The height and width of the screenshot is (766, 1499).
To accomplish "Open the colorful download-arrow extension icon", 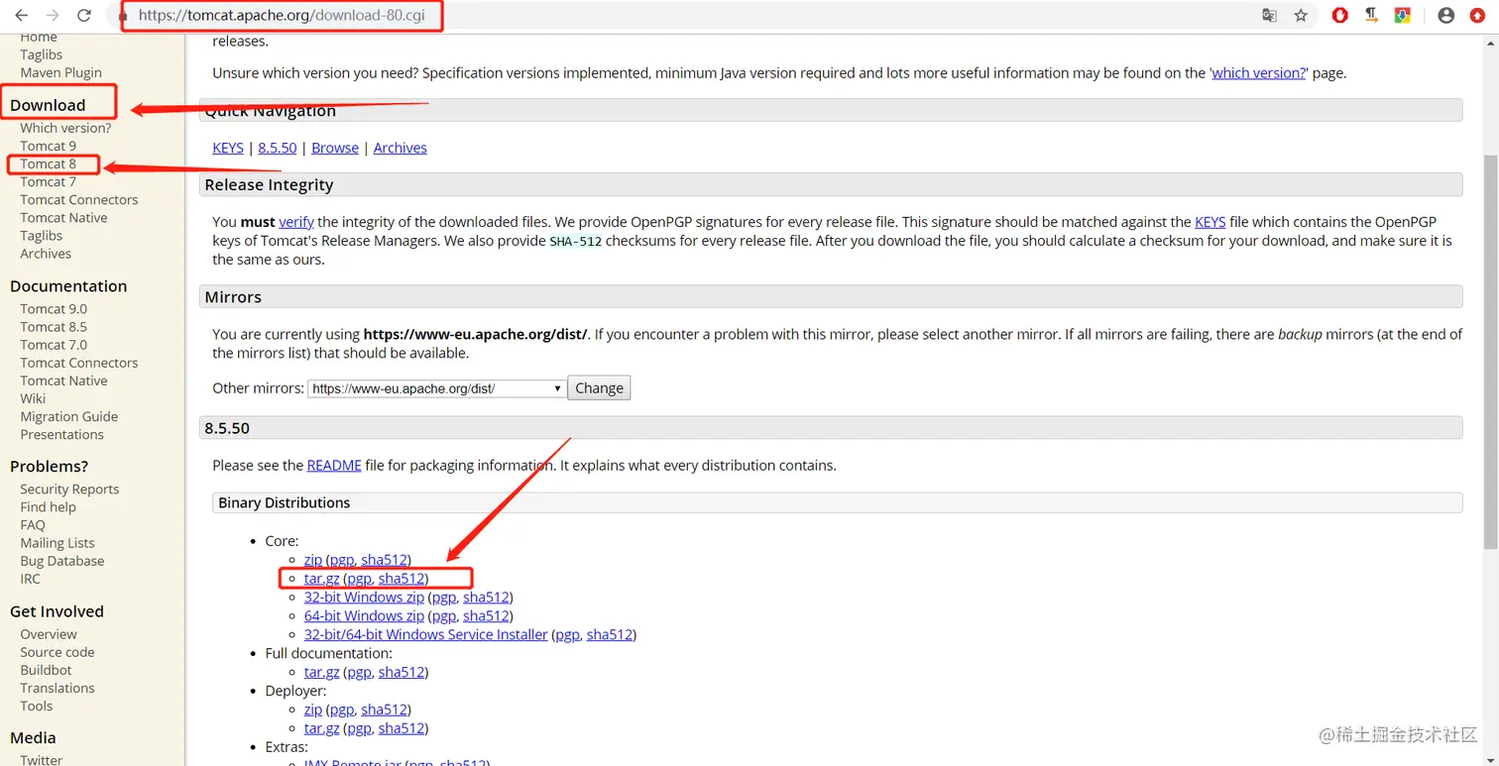I will click(x=1403, y=16).
